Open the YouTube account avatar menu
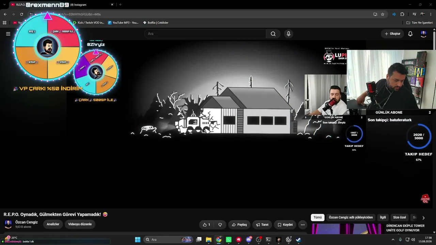 pyautogui.click(x=423, y=34)
